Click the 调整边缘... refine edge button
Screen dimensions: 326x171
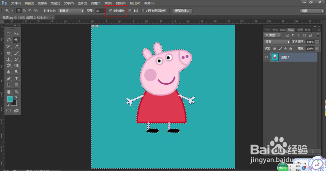[182, 11]
